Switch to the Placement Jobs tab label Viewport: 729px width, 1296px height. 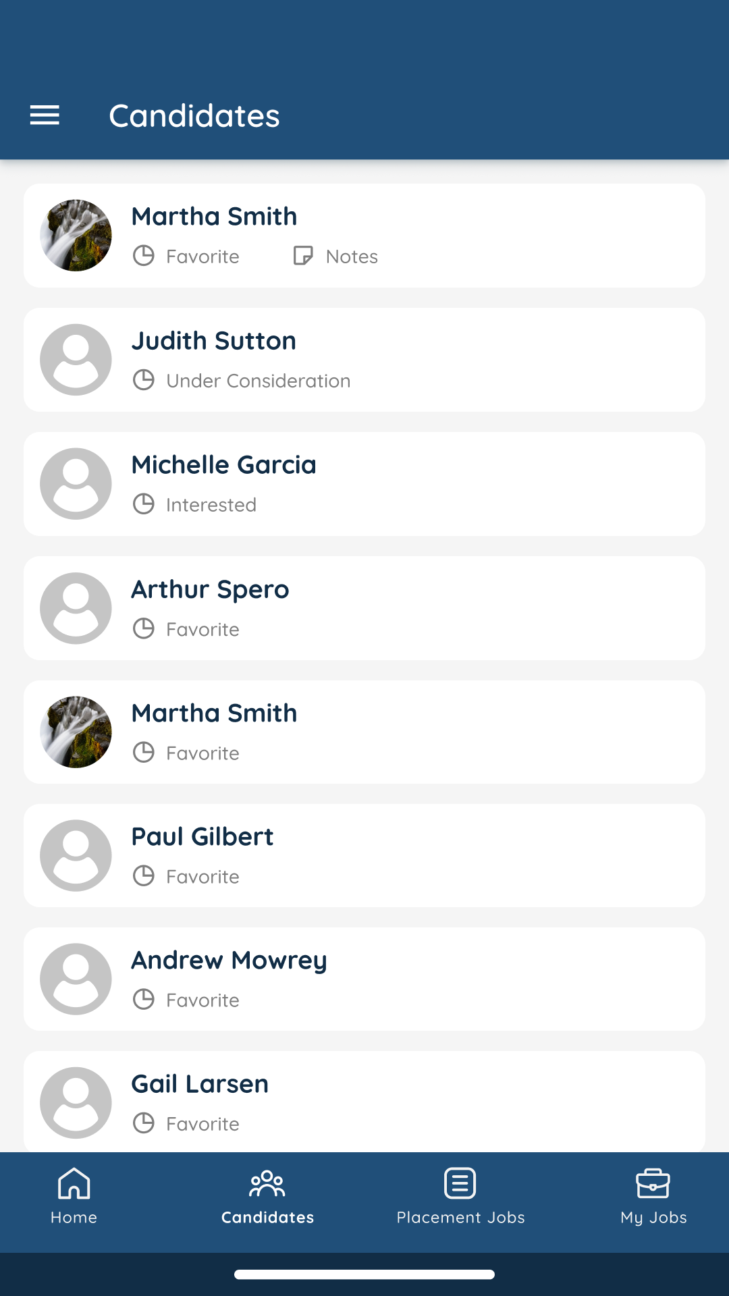coord(460,1218)
